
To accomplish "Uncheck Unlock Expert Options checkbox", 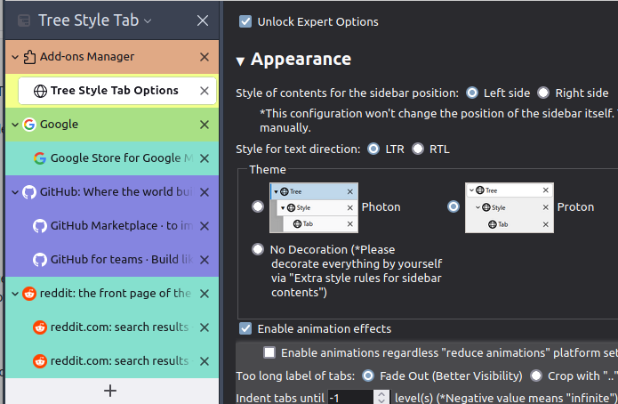I will tap(245, 21).
